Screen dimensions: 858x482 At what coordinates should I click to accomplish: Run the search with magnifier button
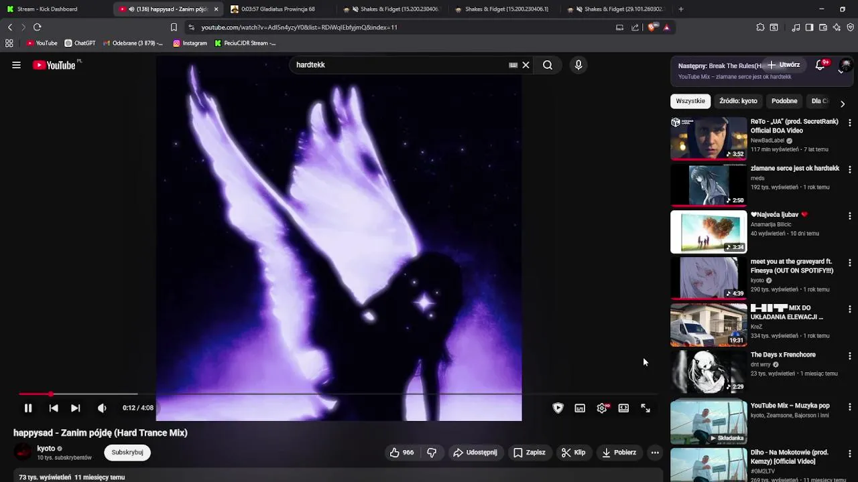point(548,65)
